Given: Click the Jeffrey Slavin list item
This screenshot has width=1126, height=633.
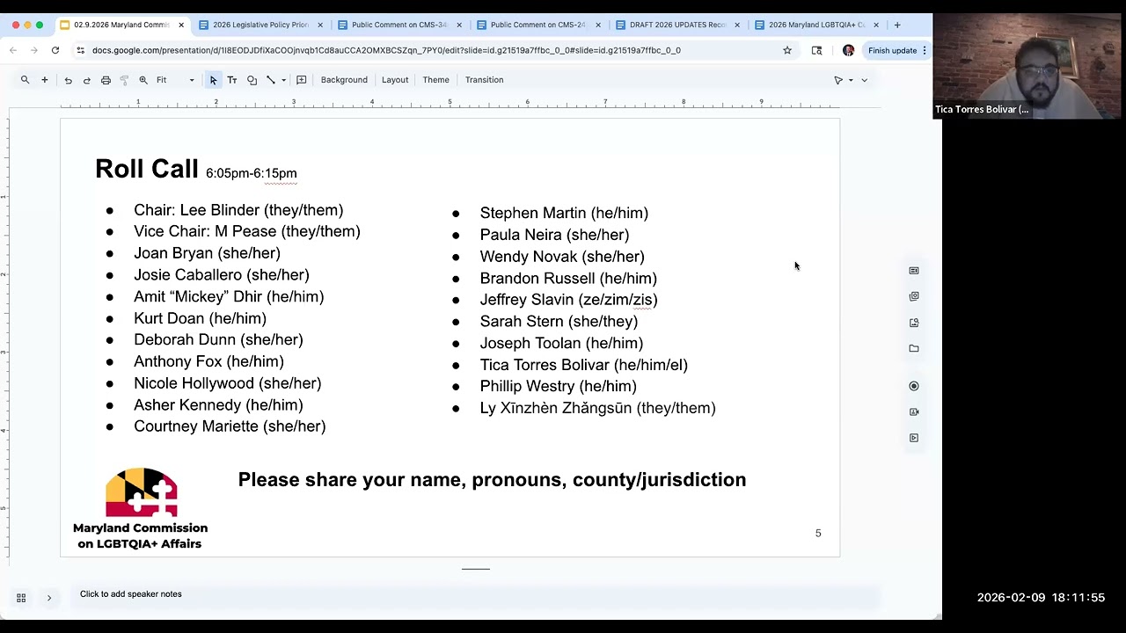Looking at the screenshot, I should [568, 300].
